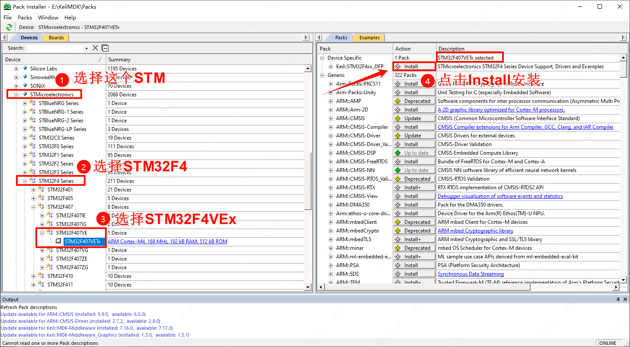Update the ARM::CMSIS pack
The width and height of the screenshot is (630, 347).
(414, 118)
